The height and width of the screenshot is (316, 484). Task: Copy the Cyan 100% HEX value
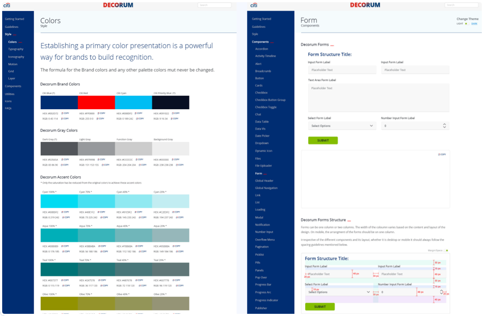point(65,212)
